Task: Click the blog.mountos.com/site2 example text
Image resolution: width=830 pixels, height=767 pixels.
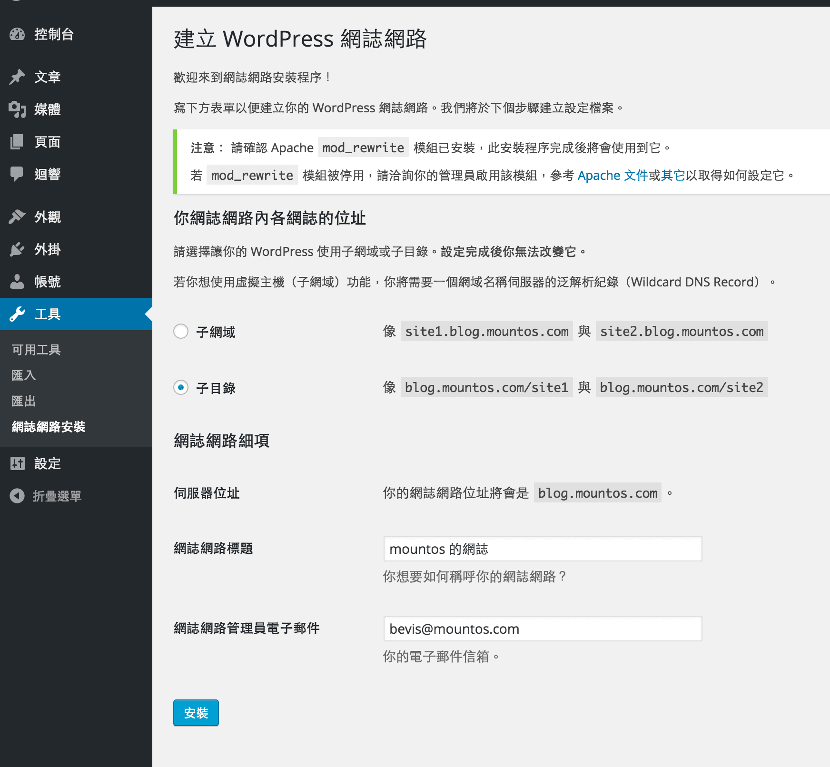Action: coord(682,387)
